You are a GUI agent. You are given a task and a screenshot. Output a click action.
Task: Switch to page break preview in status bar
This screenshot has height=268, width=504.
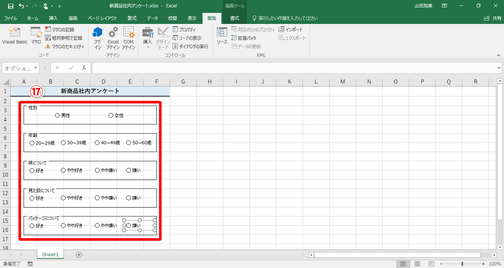(431, 264)
